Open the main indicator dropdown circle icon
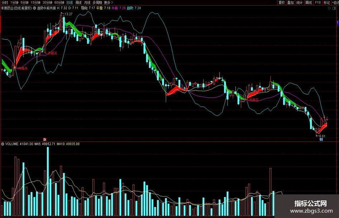The height and width of the screenshot is (218, 339). [x=34, y=8]
